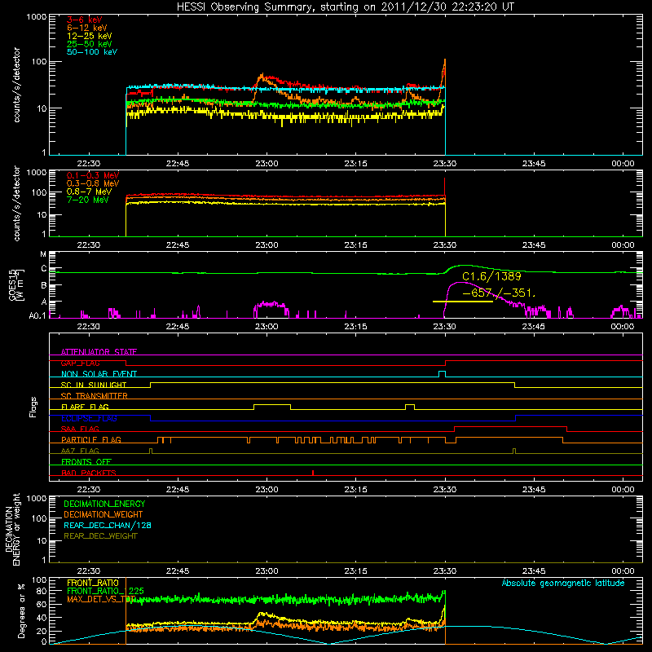Click the orange spike peak in top plot
The image size is (652, 652).
click(445, 60)
